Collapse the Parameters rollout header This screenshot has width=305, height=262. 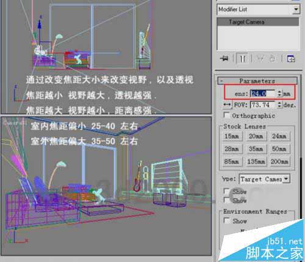click(x=257, y=81)
